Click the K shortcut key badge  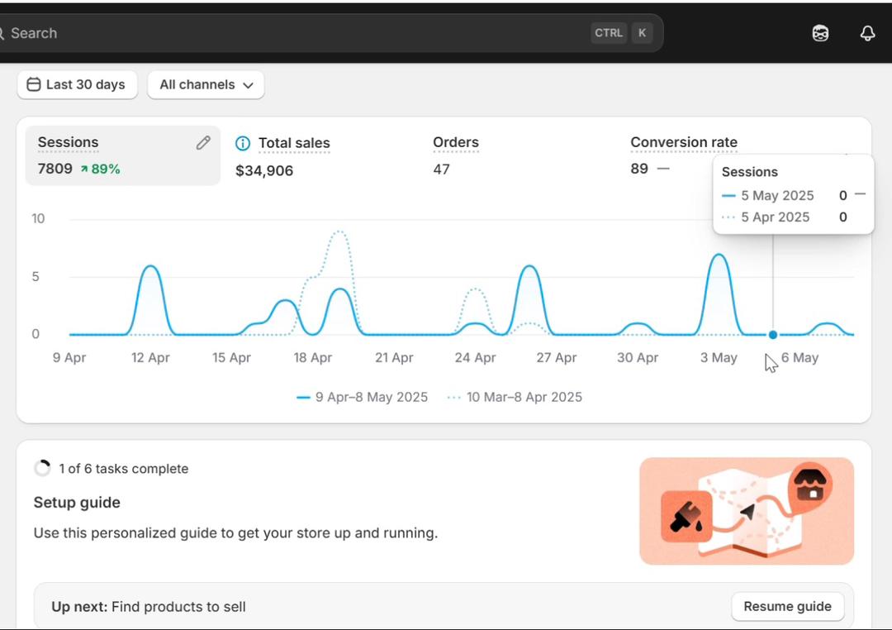click(642, 33)
